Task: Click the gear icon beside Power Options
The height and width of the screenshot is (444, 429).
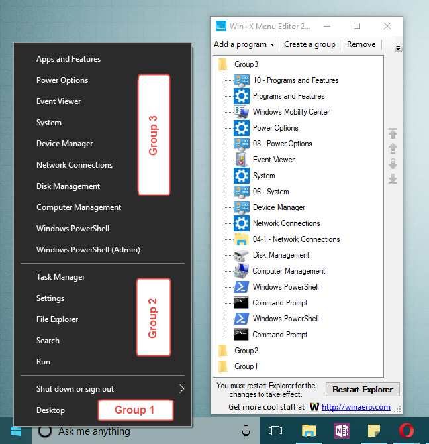Action: 241,128
